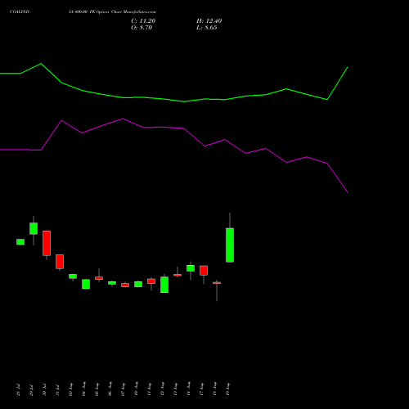The image size is (409, 409).
Task: Click the tall green candlestick for 19 Aug
Action: tap(230, 245)
